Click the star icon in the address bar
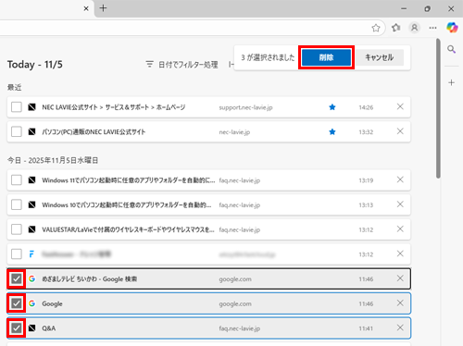 coord(376,28)
